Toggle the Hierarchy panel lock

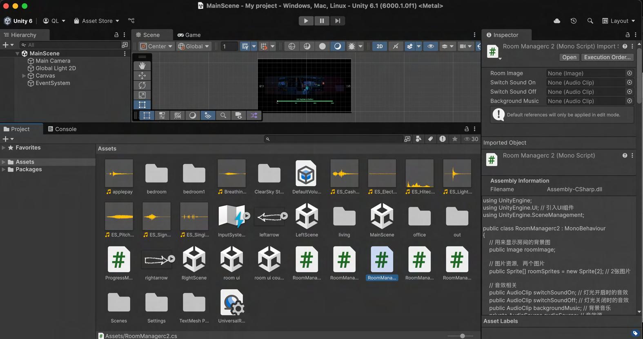tap(116, 35)
